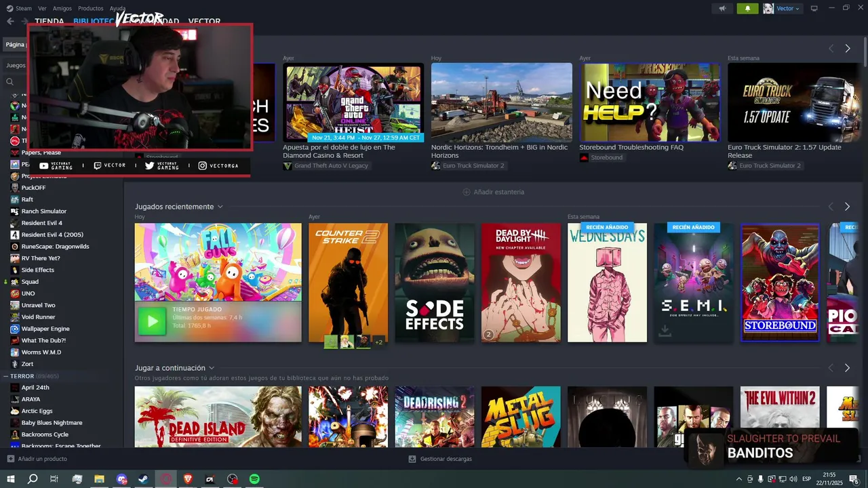868x488 pixels.
Task: Open the Dead Island Definitive Edition cover
Action: click(218, 417)
